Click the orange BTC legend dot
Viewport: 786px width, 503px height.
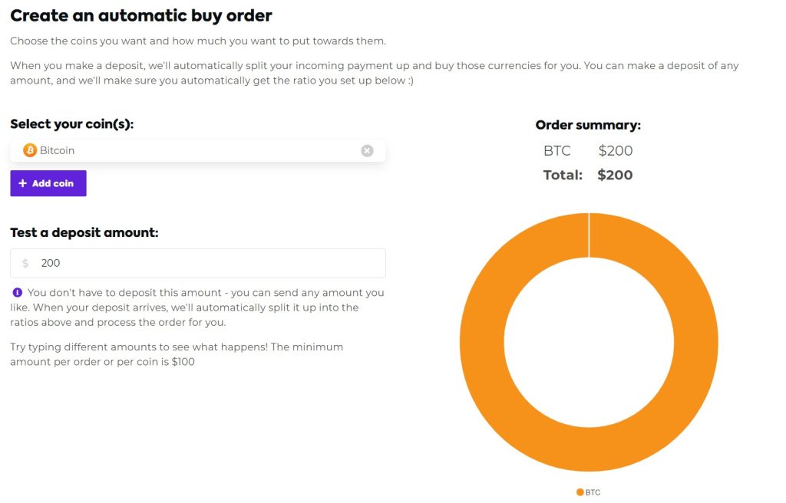(580, 492)
